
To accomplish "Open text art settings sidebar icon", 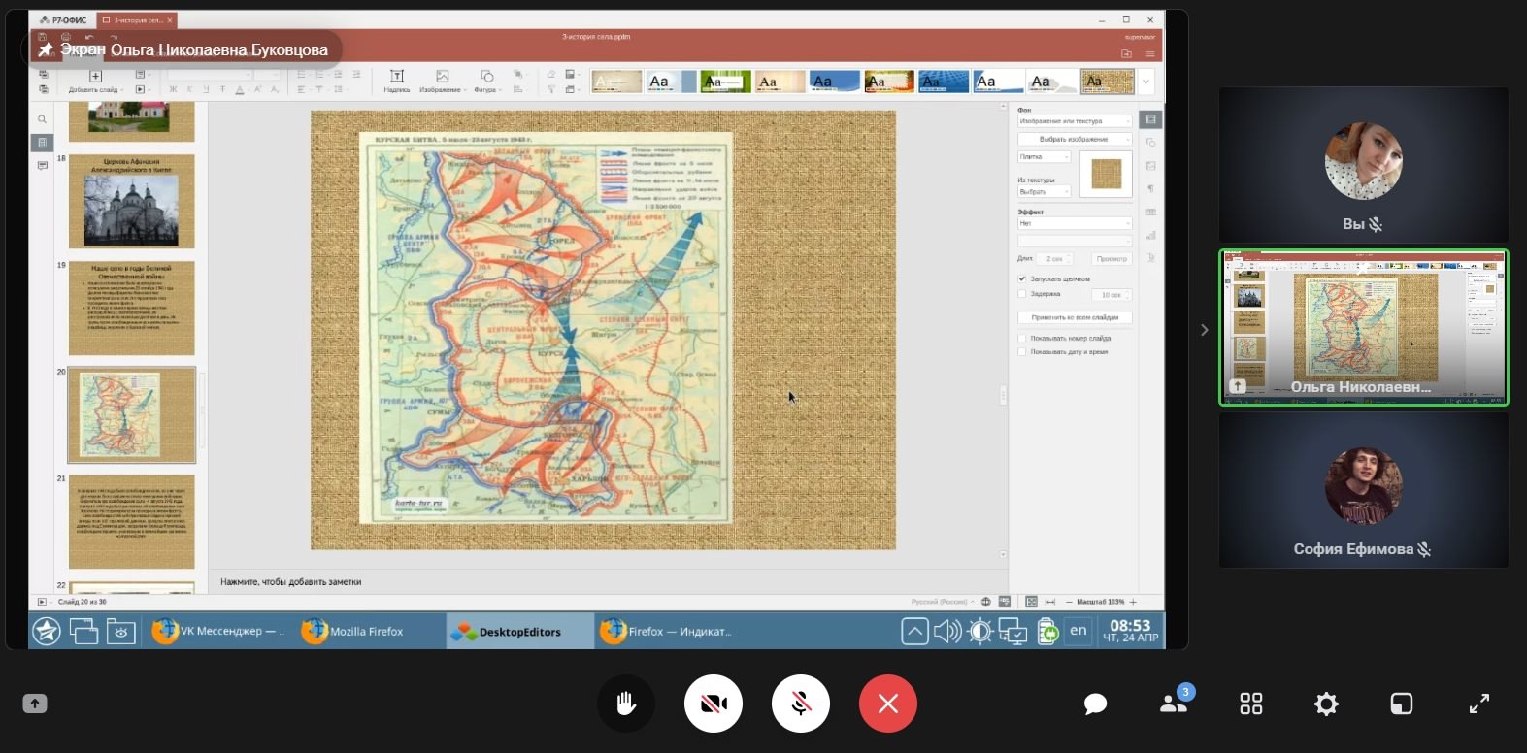I will (x=1150, y=258).
